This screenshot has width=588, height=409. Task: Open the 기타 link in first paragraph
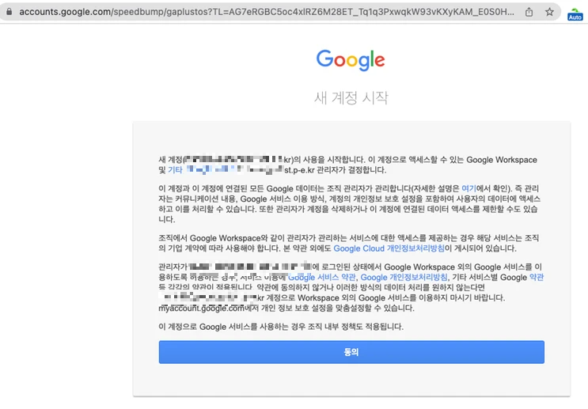pyautogui.click(x=175, y=170)
